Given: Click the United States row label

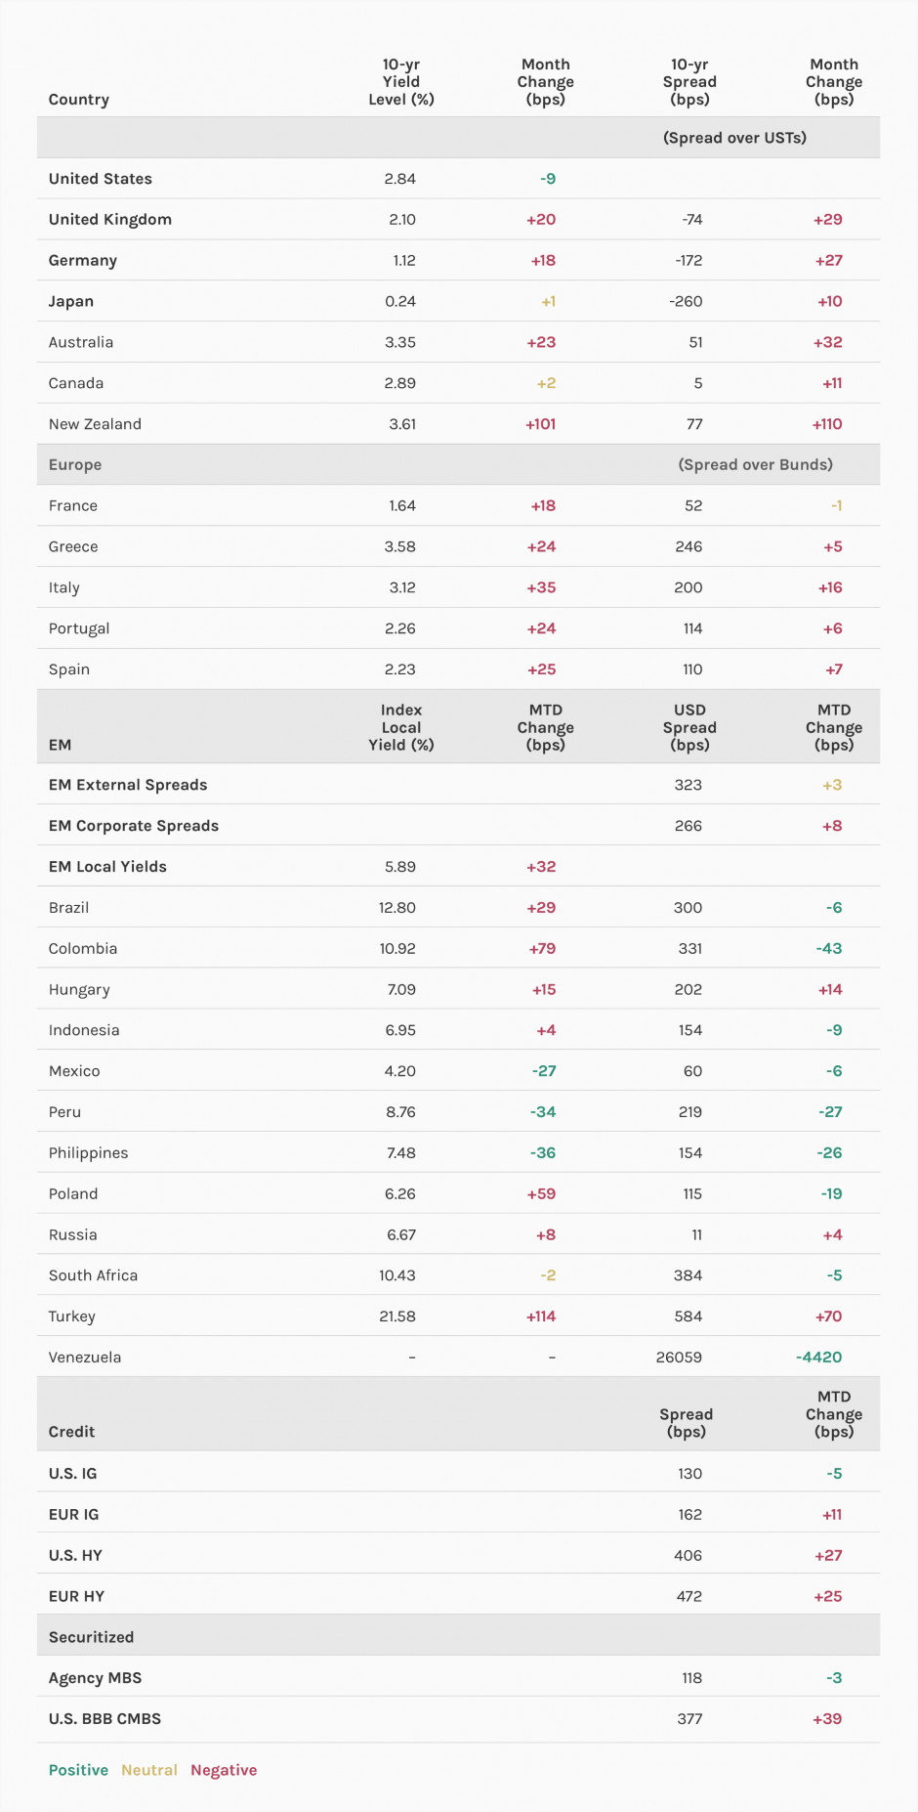Looking at the screenshot, I should tap(101, 179).
